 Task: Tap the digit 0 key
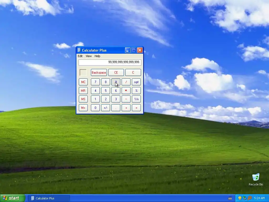[x=95, y=108]
